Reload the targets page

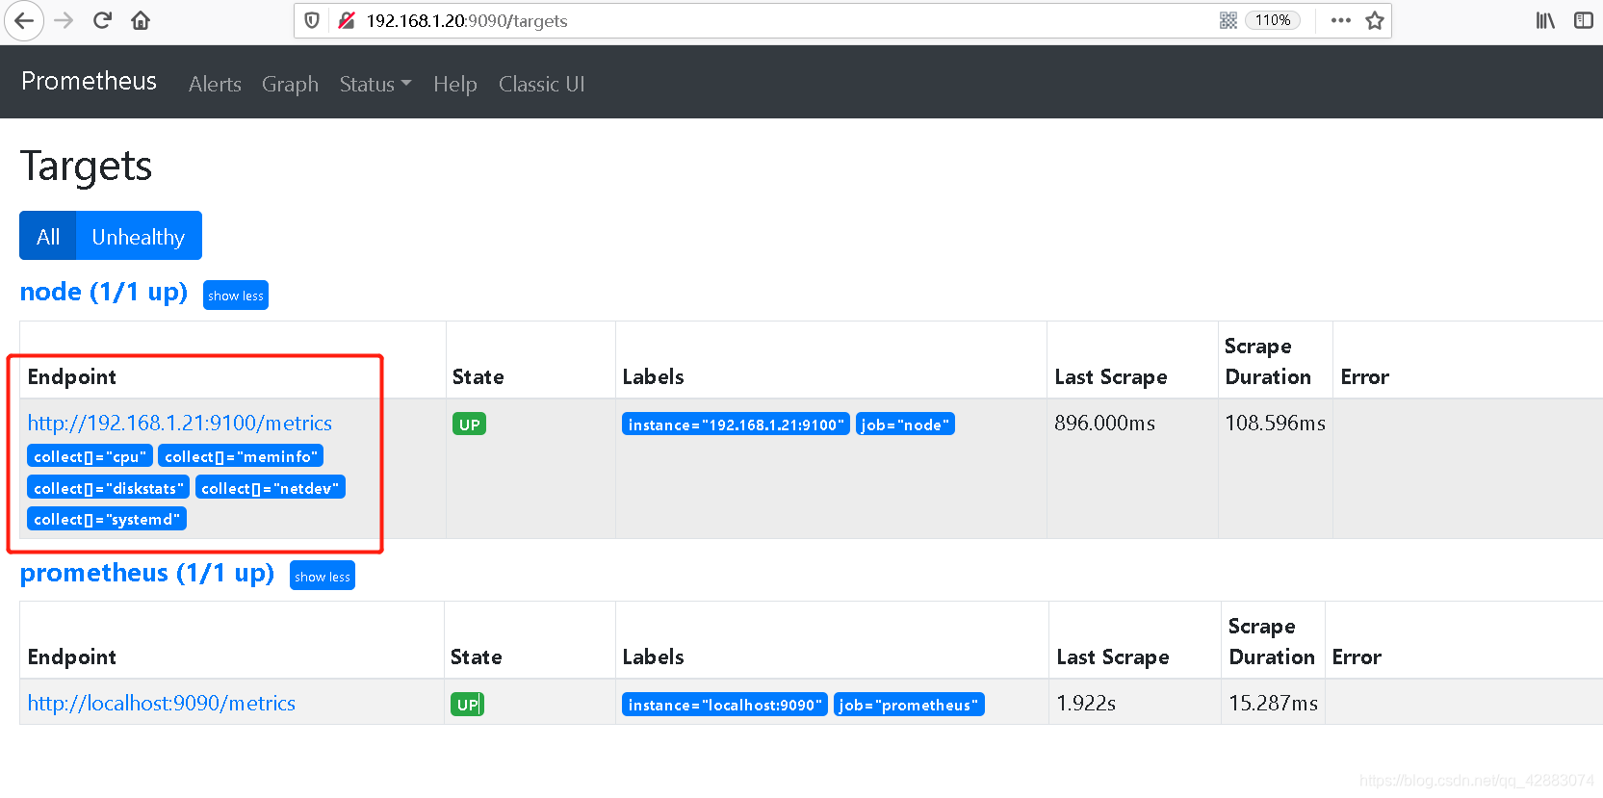click(x=102, y=20)
